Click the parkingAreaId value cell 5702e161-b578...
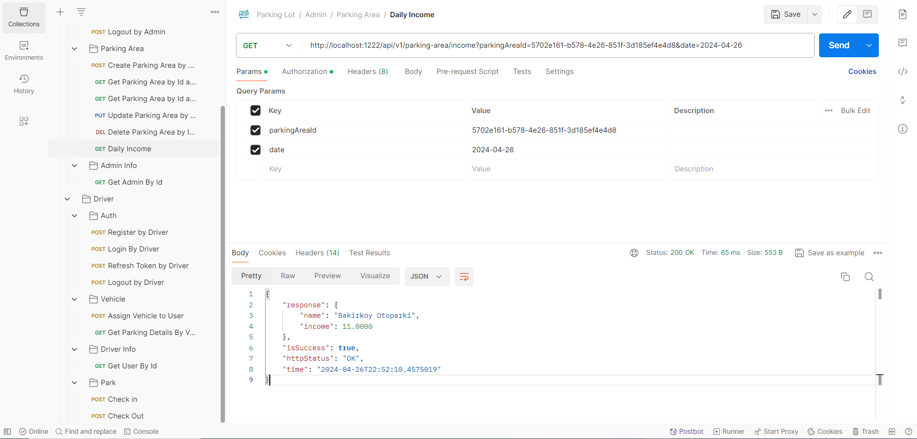This screenshot has height=439, width=917. (x=567, y=130)
